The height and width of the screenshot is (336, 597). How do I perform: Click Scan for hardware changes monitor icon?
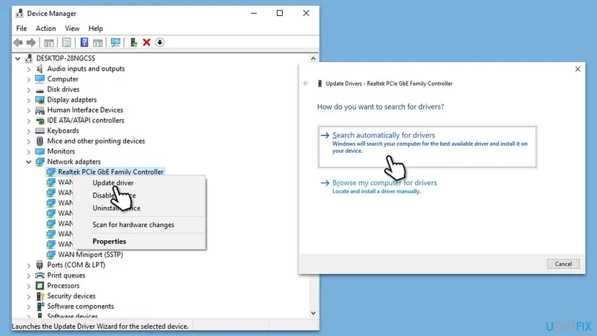(115, 43)
